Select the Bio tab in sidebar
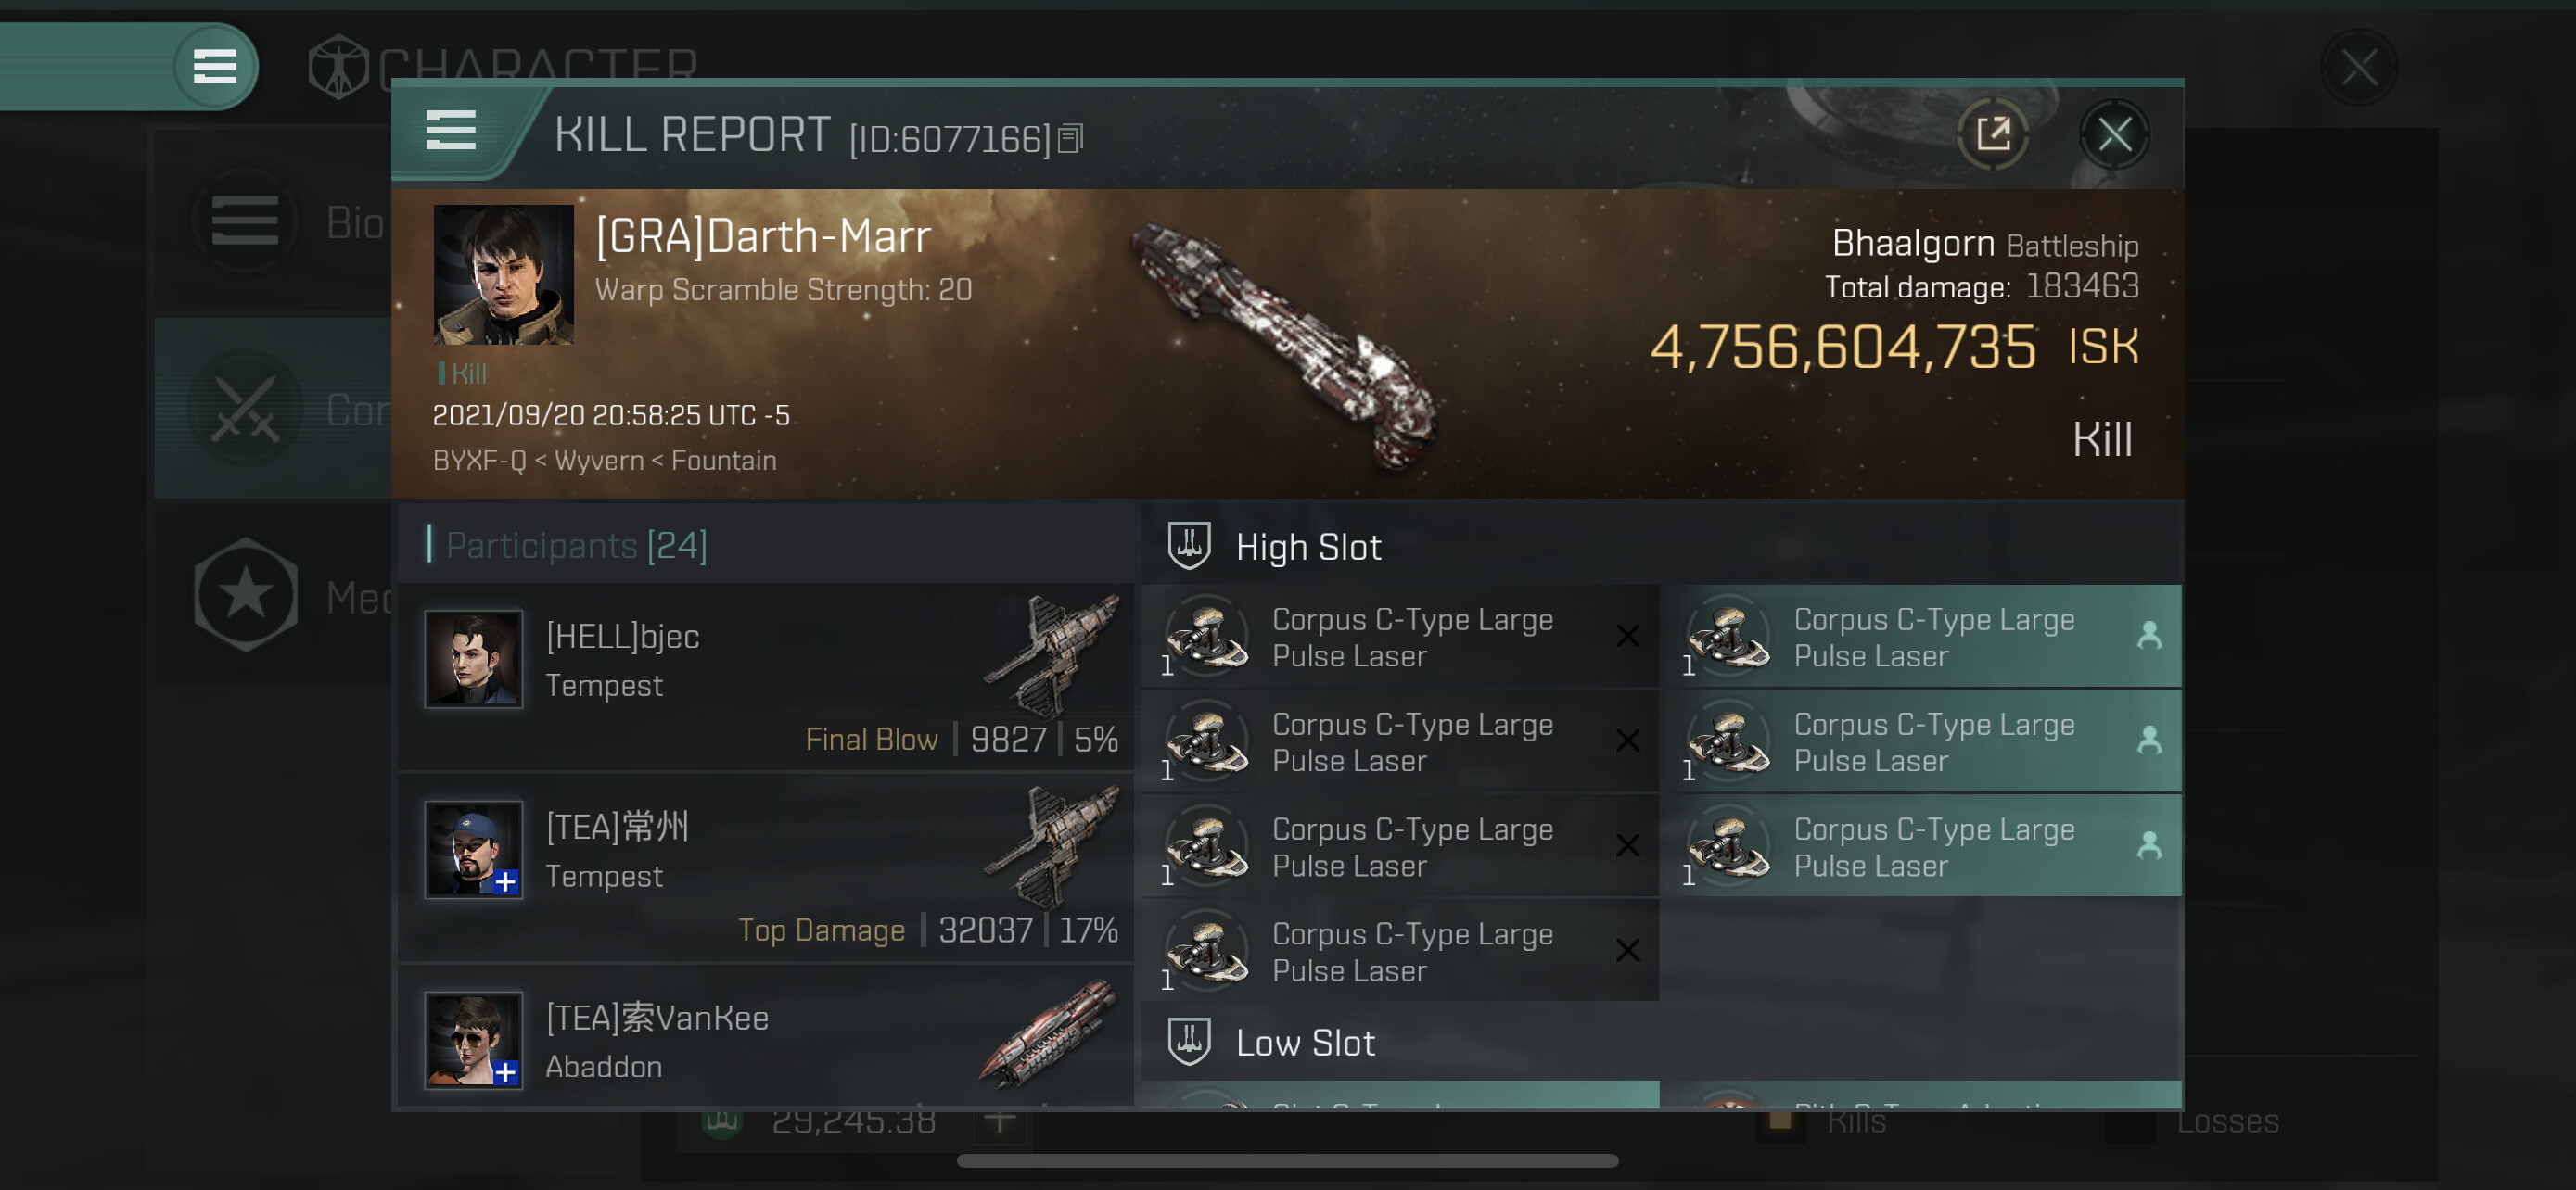The width and height of the screenshot is (2576, 1190). click(354, 222)
